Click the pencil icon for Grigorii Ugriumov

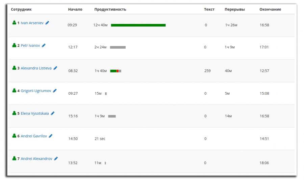[x=55, y=91]
